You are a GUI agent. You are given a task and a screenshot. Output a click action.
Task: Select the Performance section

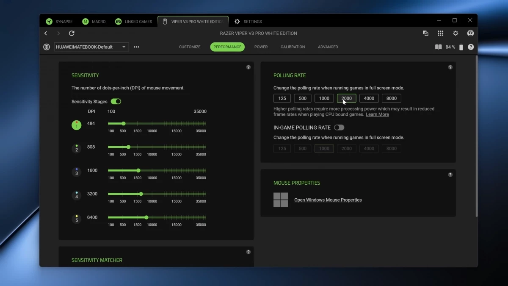[227, 47]
